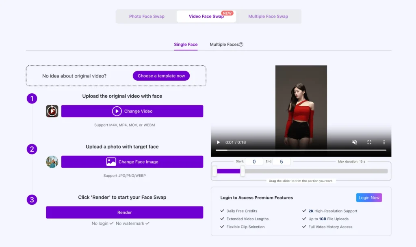Switch to the Photo Face Swap tab
416x247 pixels.
click(147, 17)
